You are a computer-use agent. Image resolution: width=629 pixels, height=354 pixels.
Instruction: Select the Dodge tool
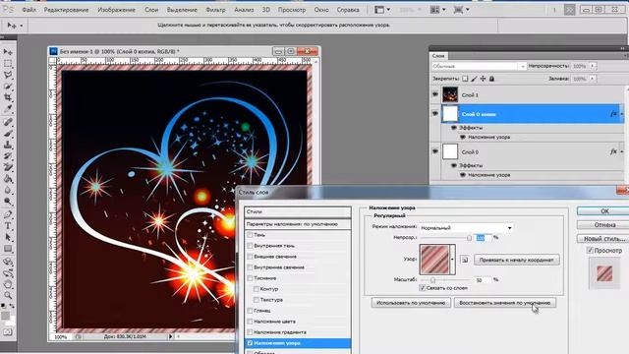(x=8, y=201)
